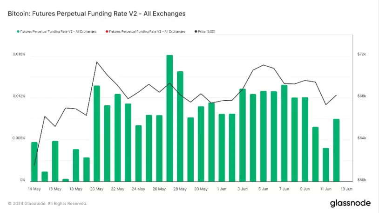This screenshot has height=213, width=379.
Task: Click the $72k price axis label
Action: coord(362,55)
